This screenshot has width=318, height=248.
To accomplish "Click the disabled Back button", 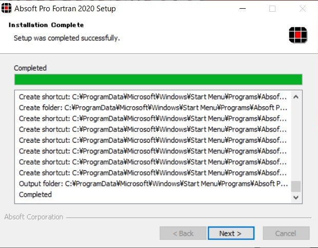I will [x=183, y=233].
